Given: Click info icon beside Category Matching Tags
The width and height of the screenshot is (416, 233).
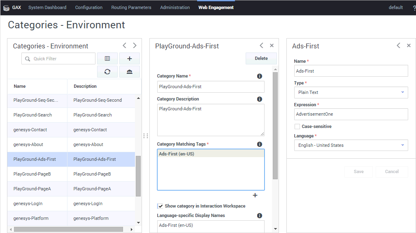Looking at the screenshot, I should [260, 144].
